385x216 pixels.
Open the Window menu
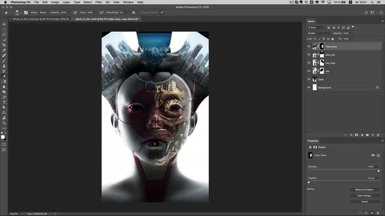coord(128,2)
